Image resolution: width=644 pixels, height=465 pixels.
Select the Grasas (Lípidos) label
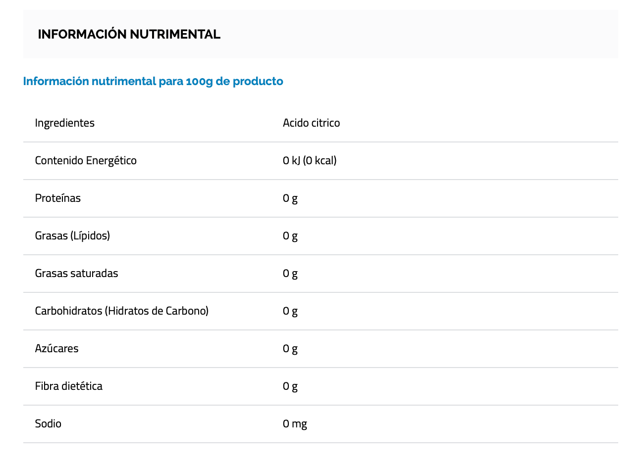(x=72, y=235)
